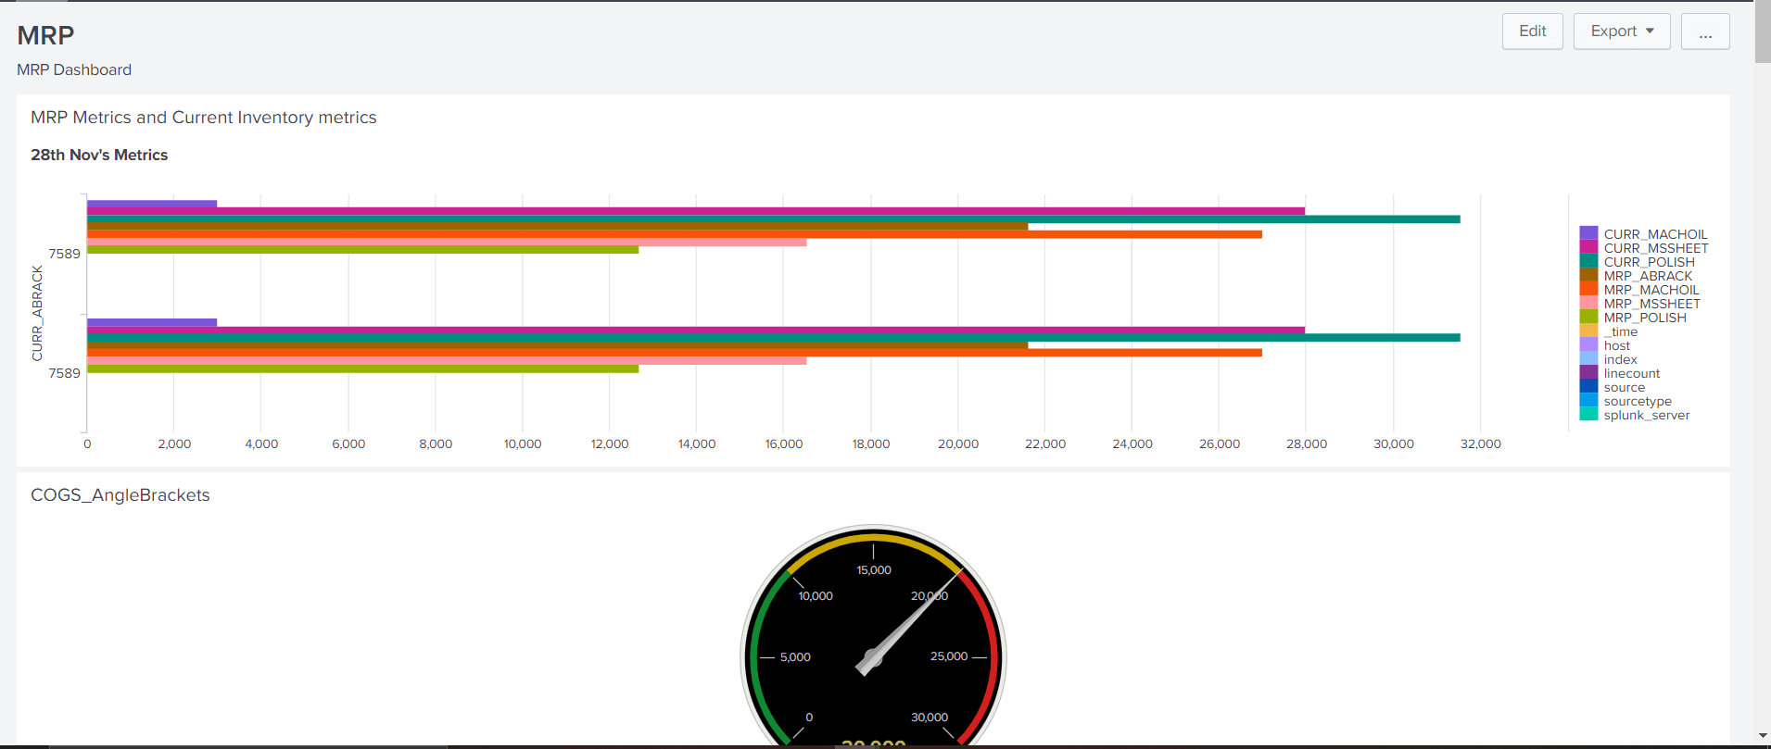This screenshot has width=1771, height=749.
Task: Click the page scrollbar down arrow
Action: (1762, 736)
